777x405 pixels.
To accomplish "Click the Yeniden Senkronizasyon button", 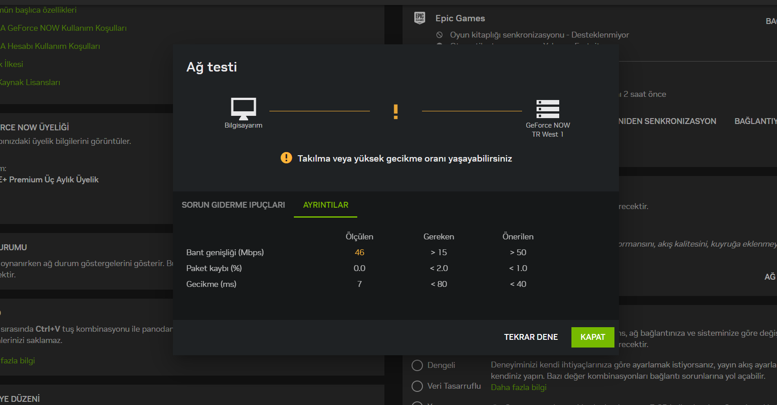I will tap(667, 121).
